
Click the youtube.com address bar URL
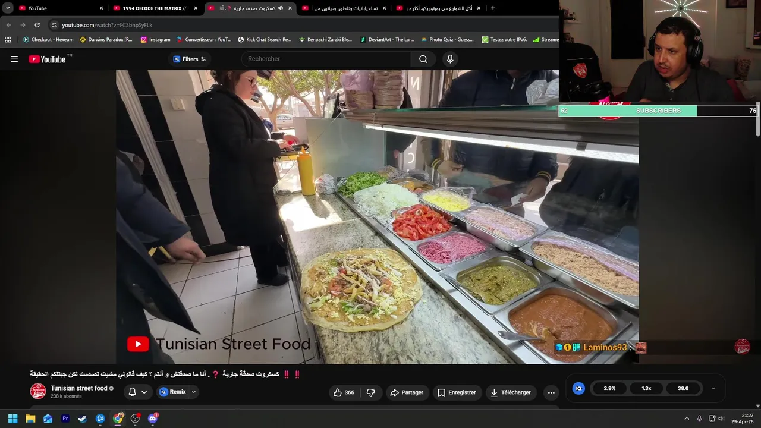tap(107, 25)
